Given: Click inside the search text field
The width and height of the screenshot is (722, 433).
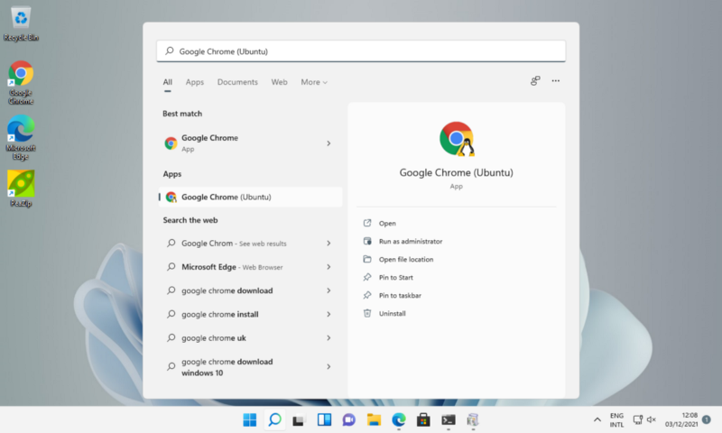Looking at the screenshot, I should (x=361, y=51).
